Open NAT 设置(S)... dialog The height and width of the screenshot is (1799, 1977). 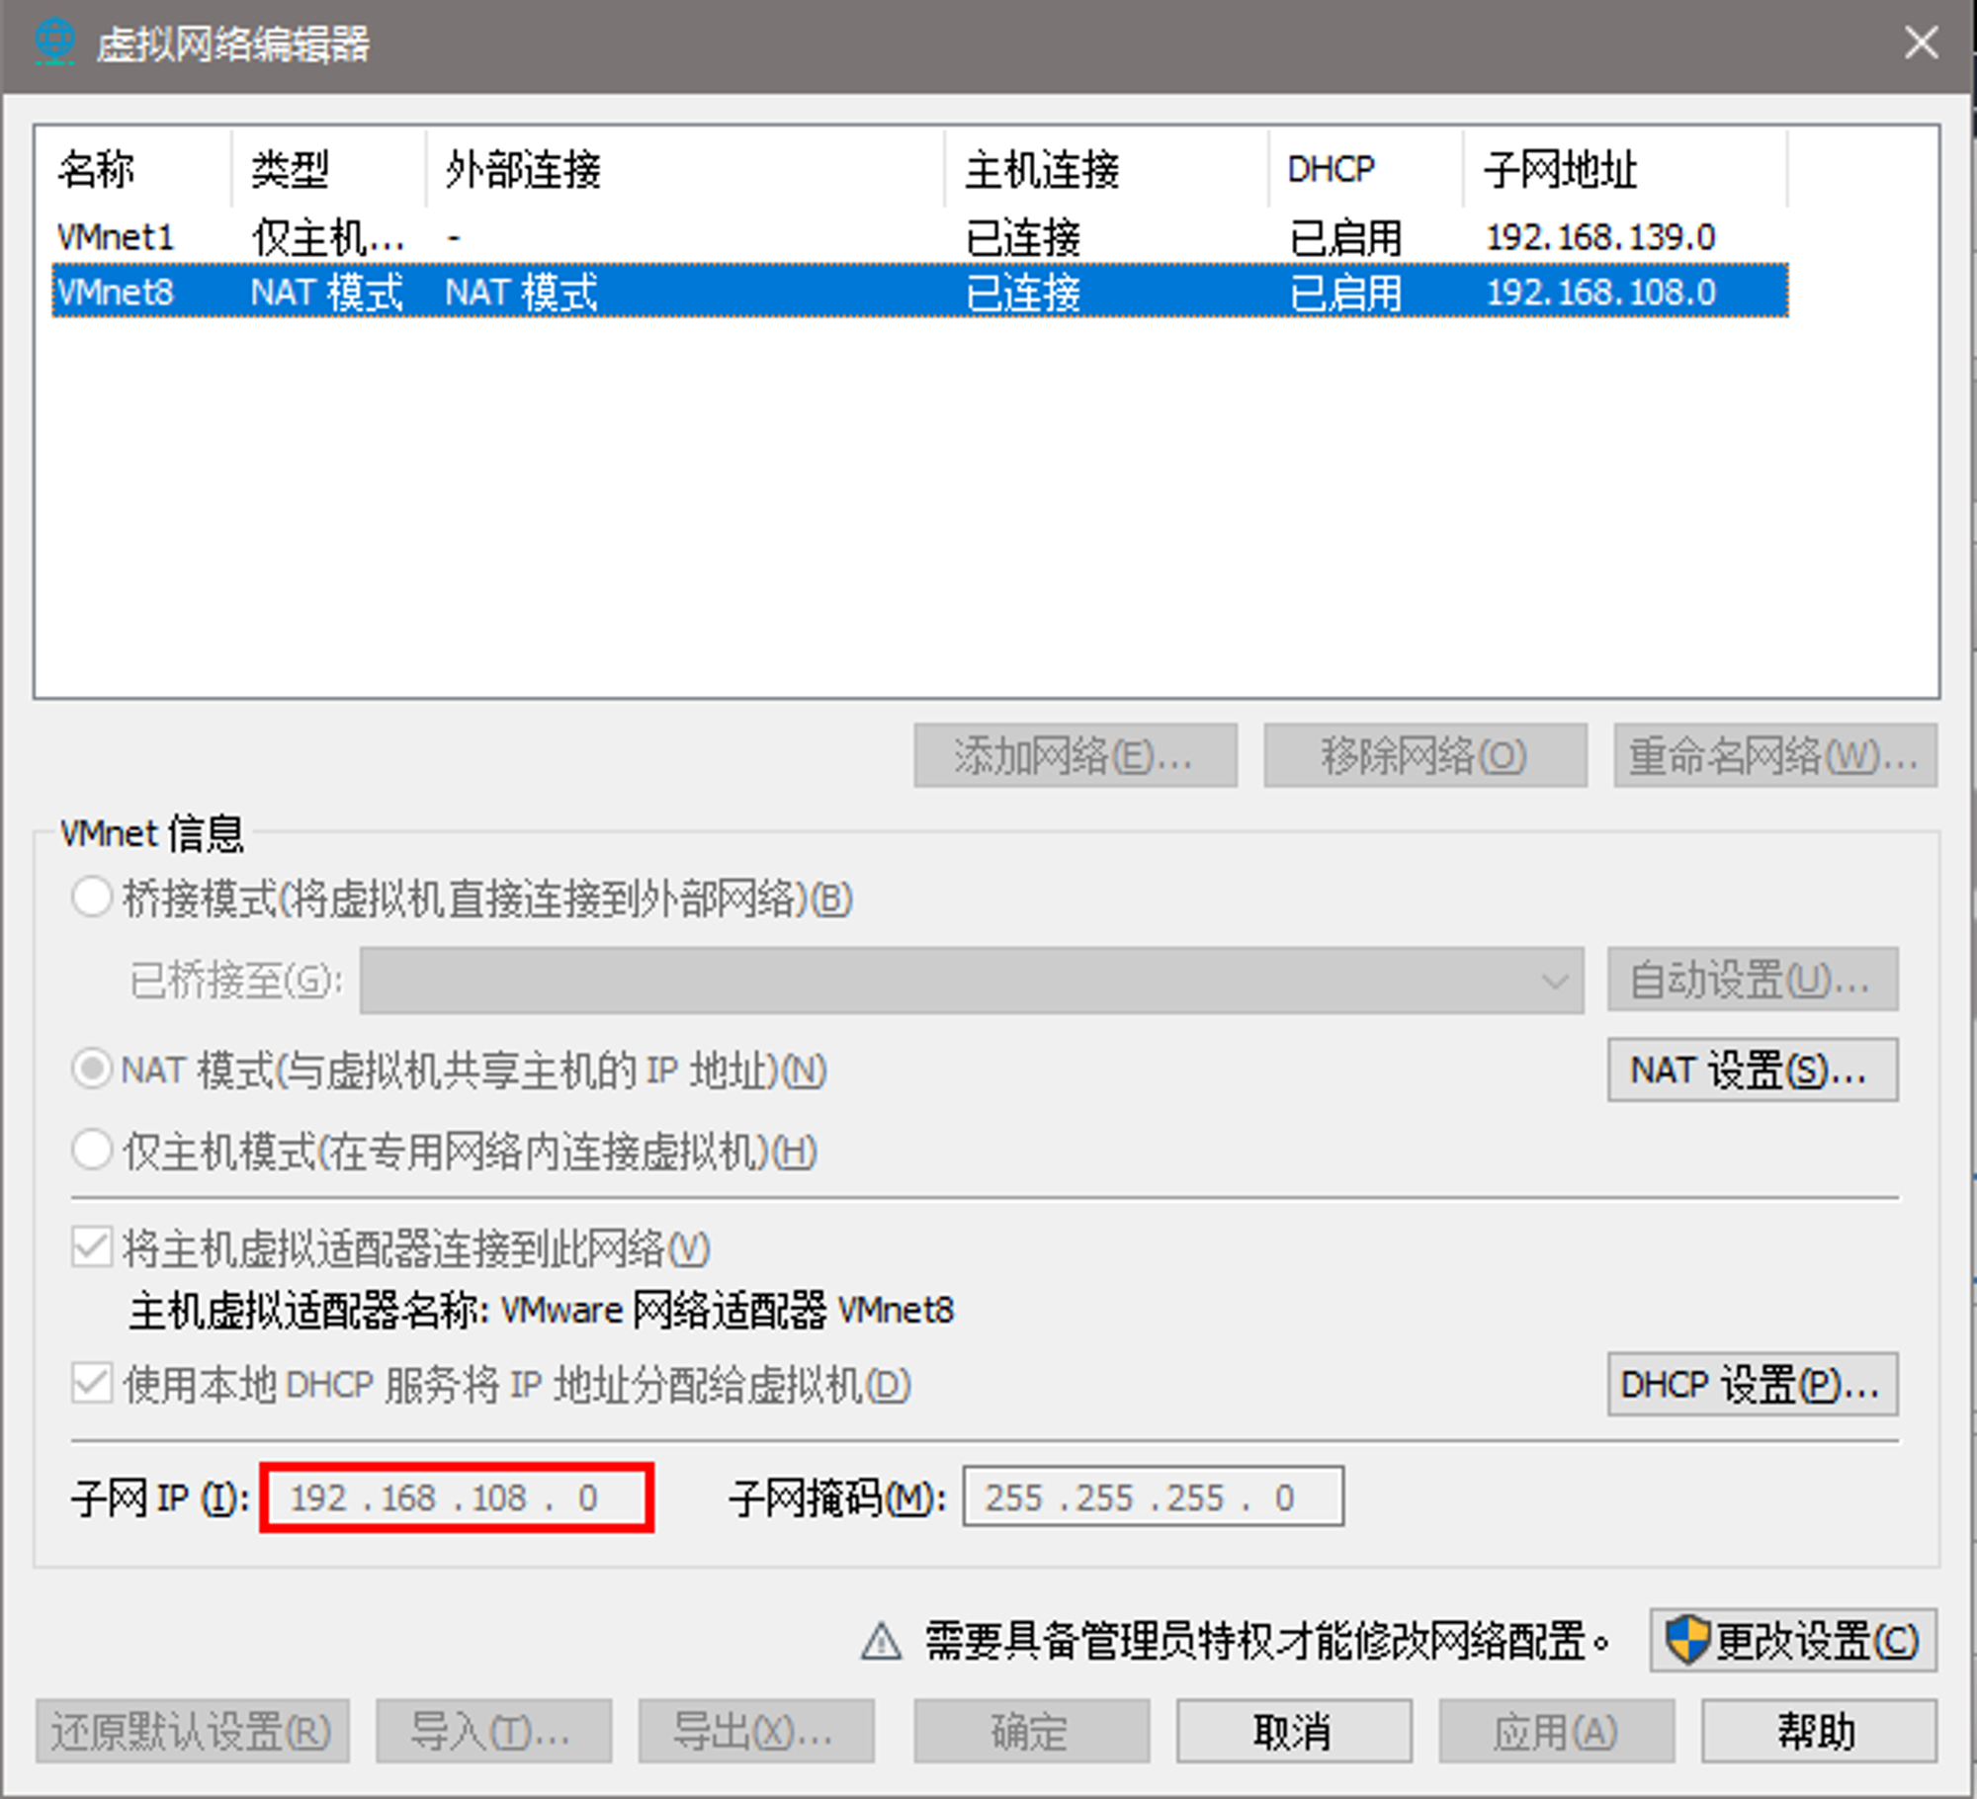point(1753,1070)
